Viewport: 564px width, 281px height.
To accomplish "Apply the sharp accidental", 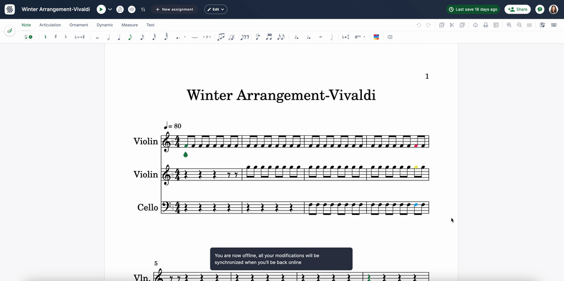I will tap(56, 37).
